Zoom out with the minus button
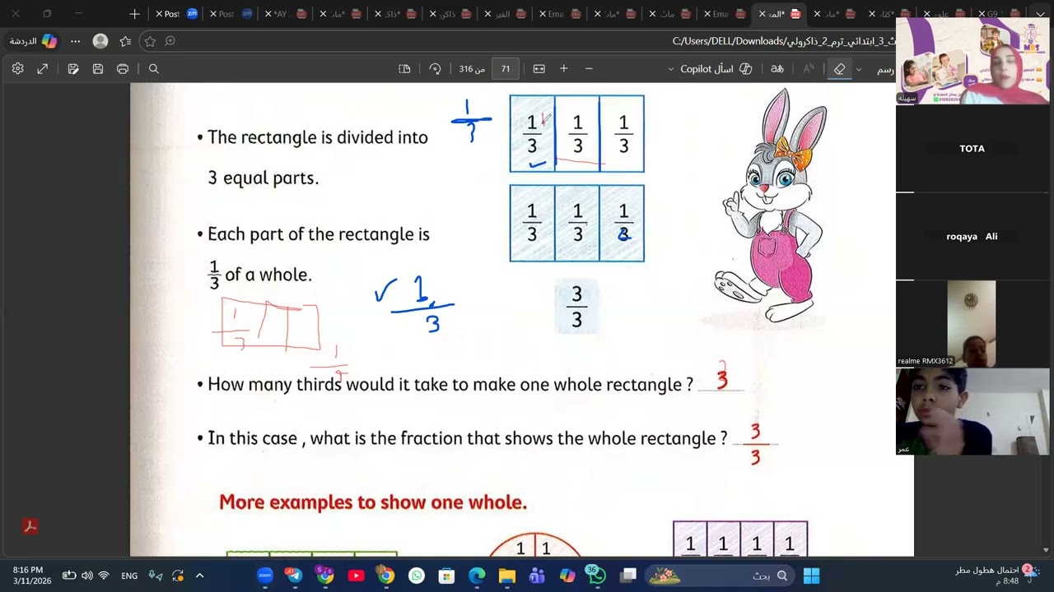Image resolution: width=1054 pixels, height=592 pixels. [589, 69]
